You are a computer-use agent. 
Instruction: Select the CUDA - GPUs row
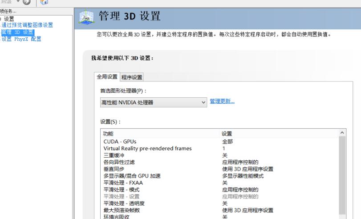click(x=219, y=142)
